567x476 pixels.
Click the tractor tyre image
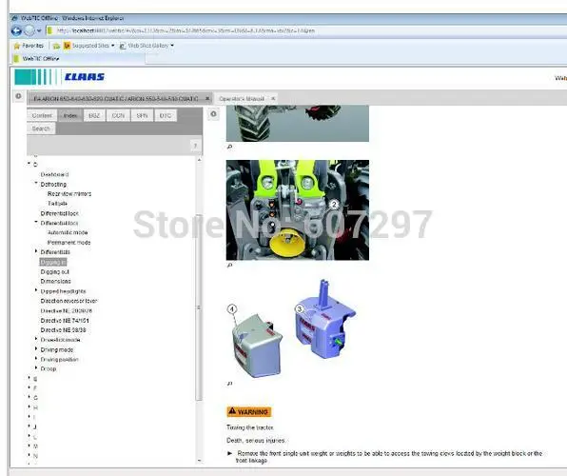point(298,123)
